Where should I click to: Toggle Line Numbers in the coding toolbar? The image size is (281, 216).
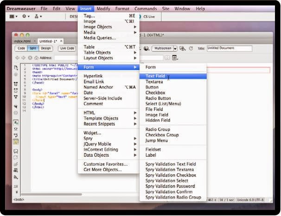(x=16, y=123)
